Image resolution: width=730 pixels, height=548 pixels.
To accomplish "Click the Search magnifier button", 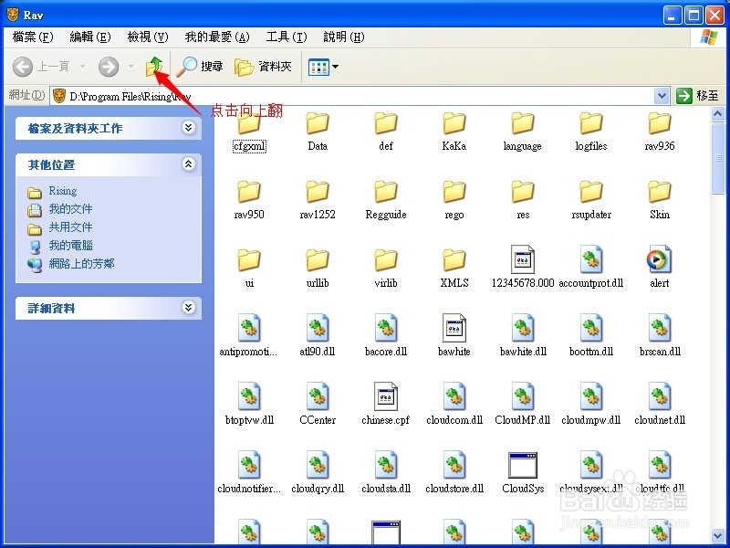I will tap(200, 67).
